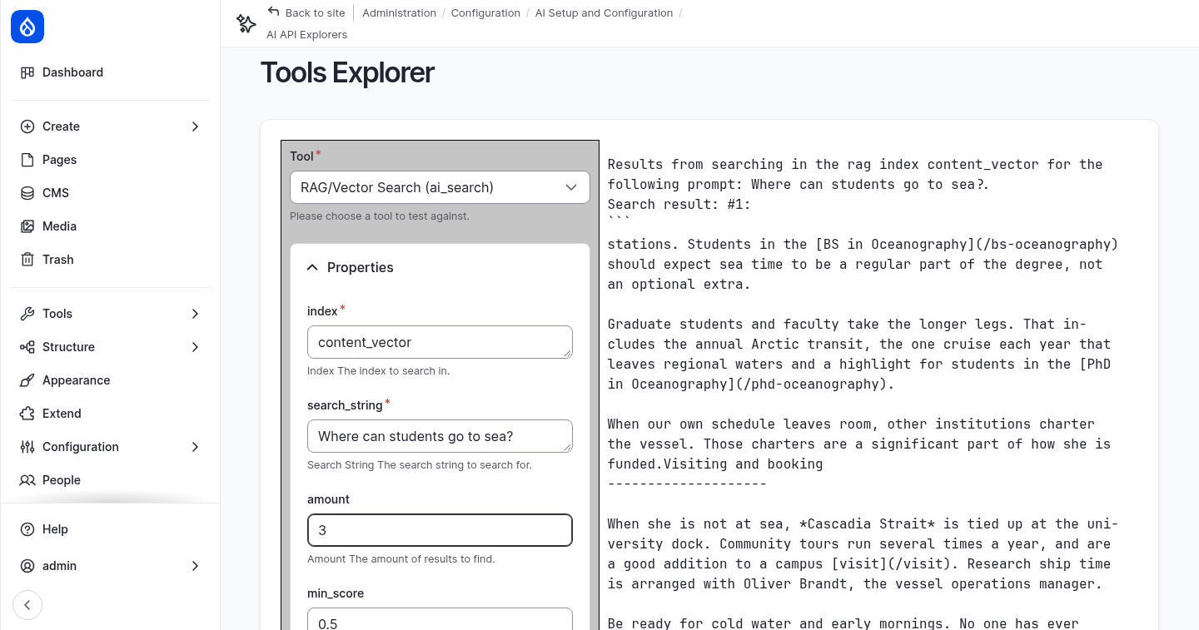Click the Tools Explorer page heading
Screen dimensions: 1199x630
(347, 72)
